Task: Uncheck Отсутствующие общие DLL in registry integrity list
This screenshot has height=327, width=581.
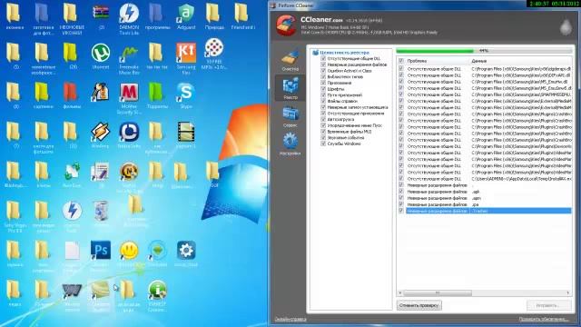Action: coord(323,58)
